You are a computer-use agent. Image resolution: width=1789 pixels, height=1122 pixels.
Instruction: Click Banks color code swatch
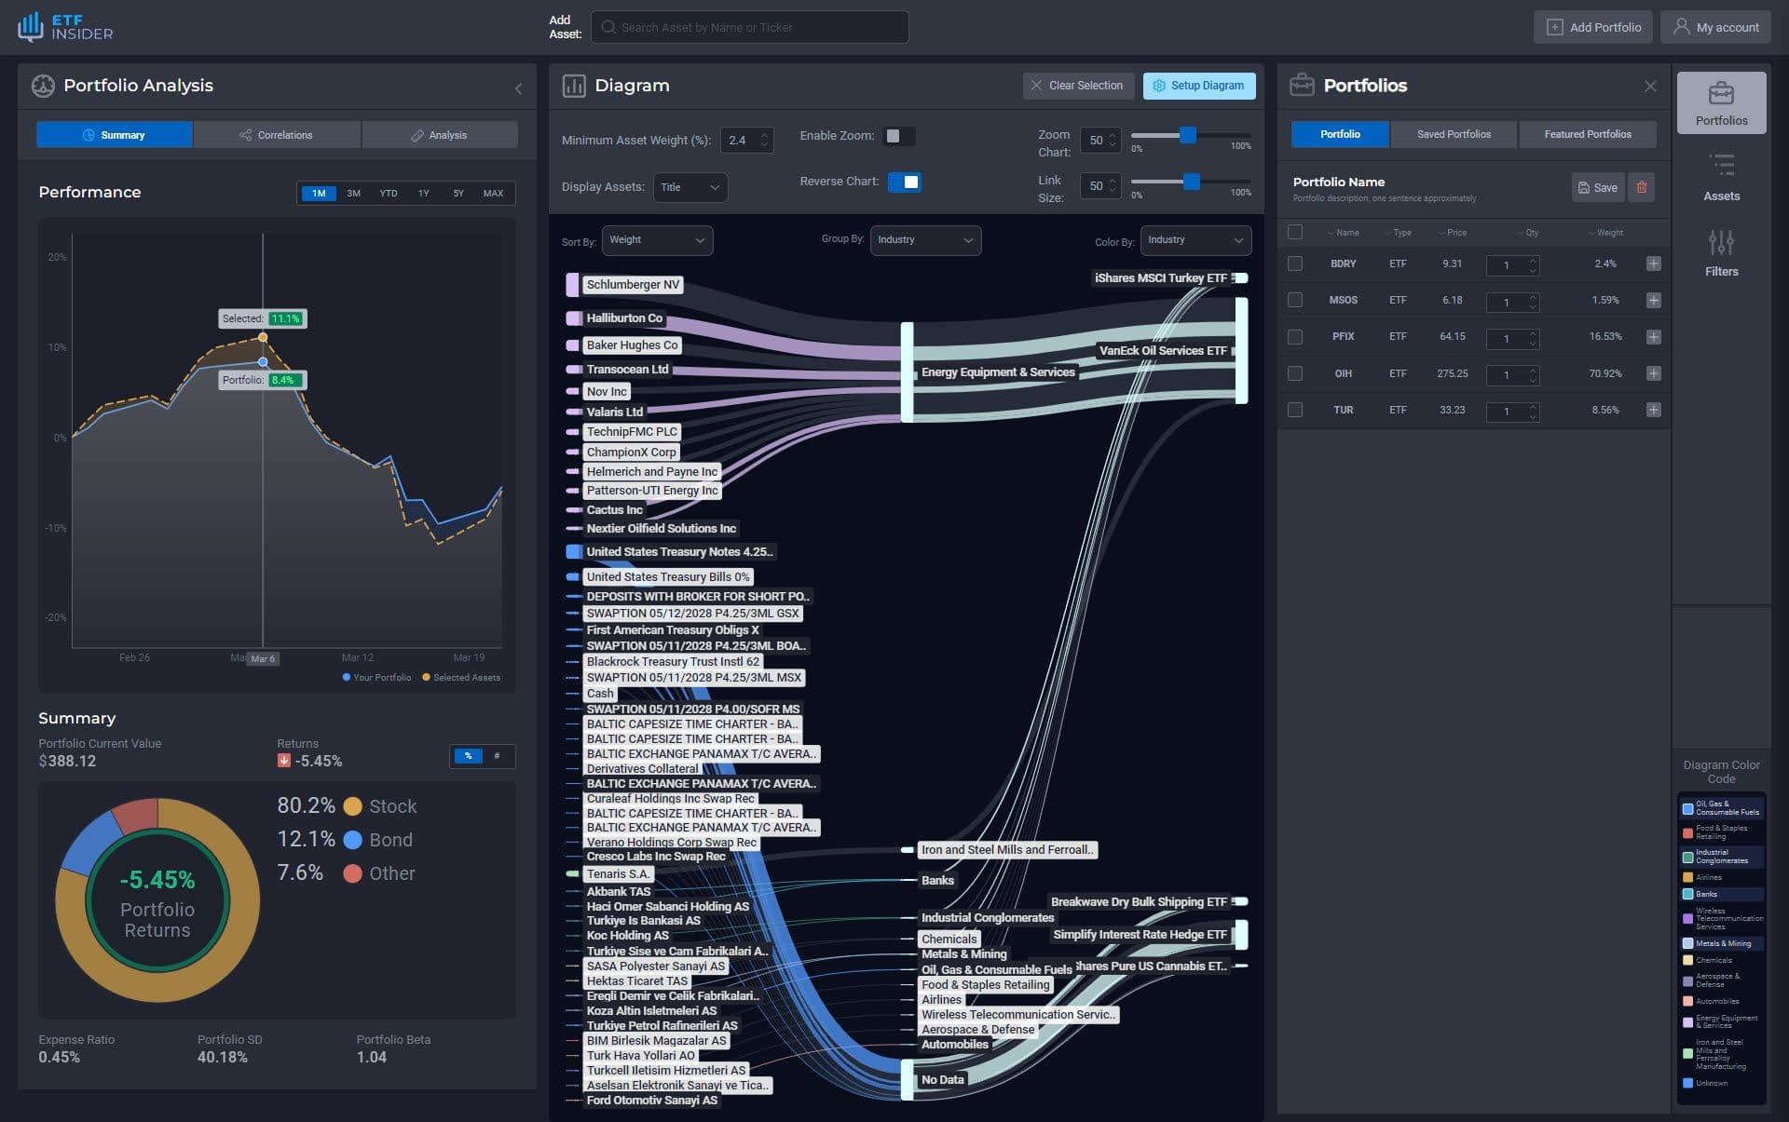tap(1687, 894)
